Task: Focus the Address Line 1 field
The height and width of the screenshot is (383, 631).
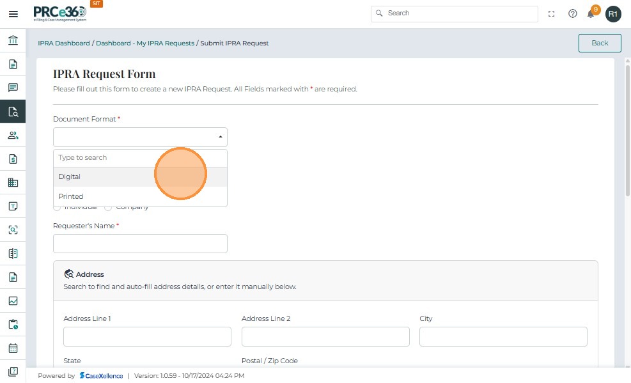Action: (x=147, y=336)
